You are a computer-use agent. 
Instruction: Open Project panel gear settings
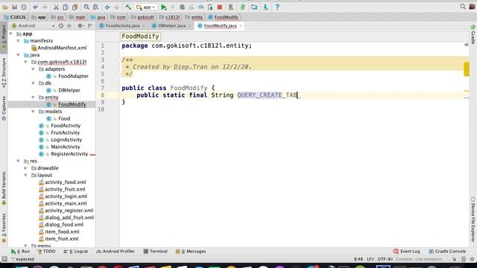pos(80,26)
